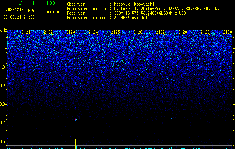The width and height of the screenshot is (235, 149).
Task: Click the 1.0 kHz axis label
Action: (x=3, y=67)
